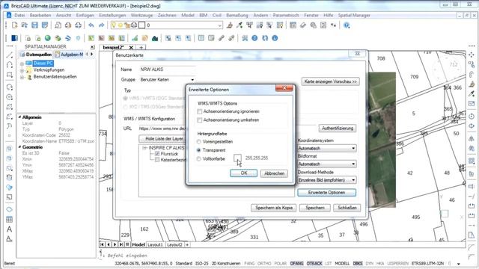Check the Katasterbezirk layer checkbox

[x=157, y=160]
